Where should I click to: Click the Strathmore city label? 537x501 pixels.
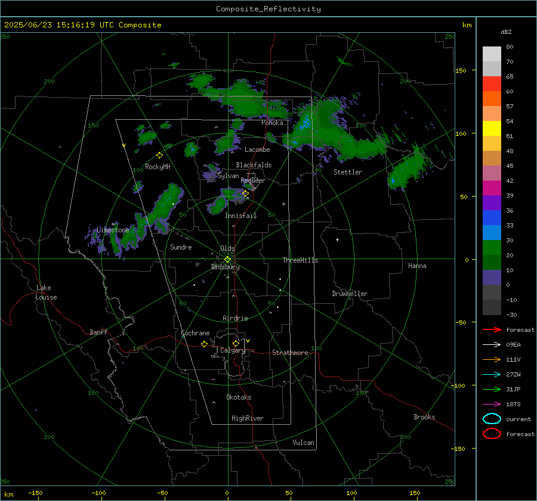[x=290, y=353]
